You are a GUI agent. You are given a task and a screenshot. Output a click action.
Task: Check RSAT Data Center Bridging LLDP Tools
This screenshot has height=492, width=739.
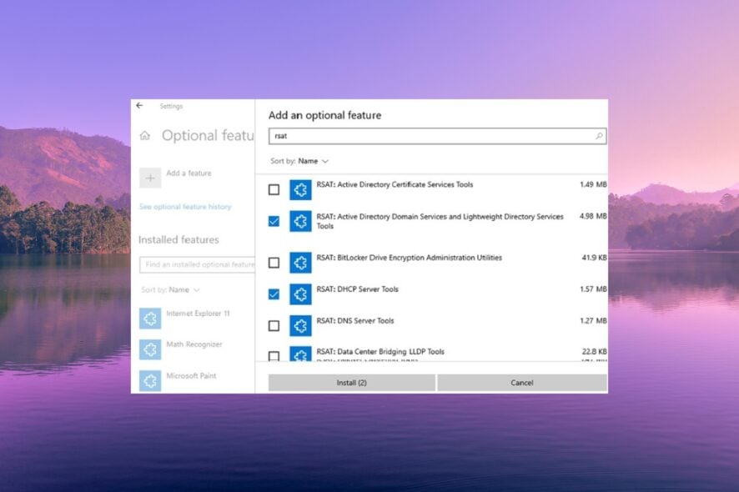pyautogui.click(x=274, y=356)
